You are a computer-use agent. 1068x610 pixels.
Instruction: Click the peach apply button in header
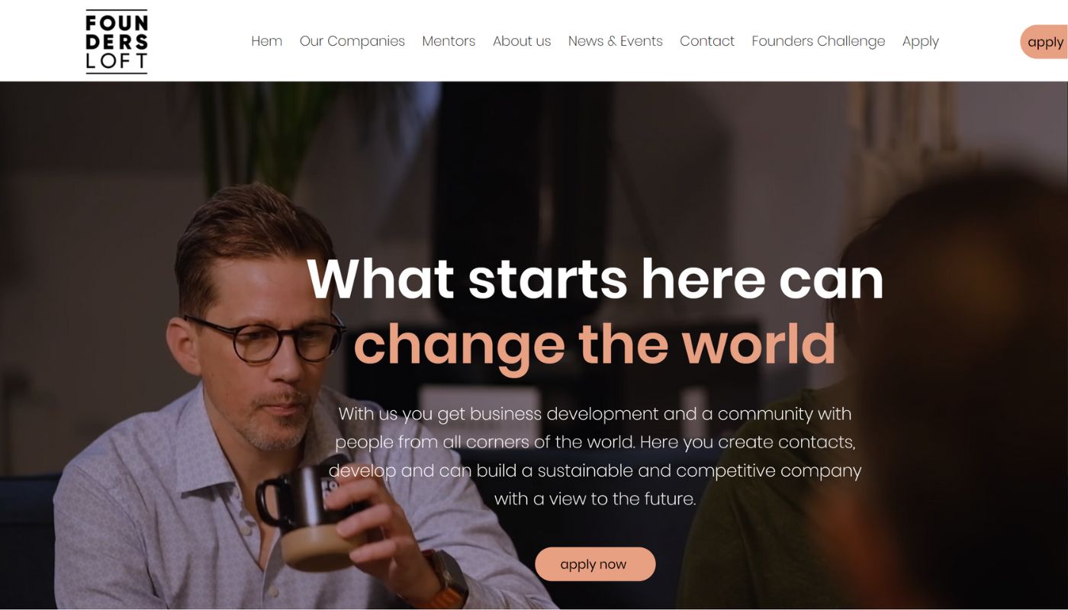(x=1044, y=42)
